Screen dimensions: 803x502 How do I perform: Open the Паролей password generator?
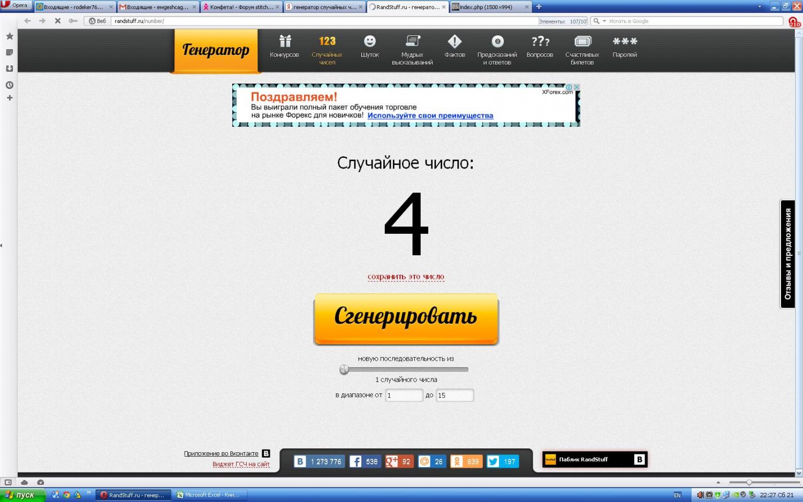click(x=625, y=42)
